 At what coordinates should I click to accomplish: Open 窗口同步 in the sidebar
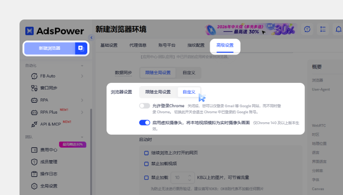point(49,88)
